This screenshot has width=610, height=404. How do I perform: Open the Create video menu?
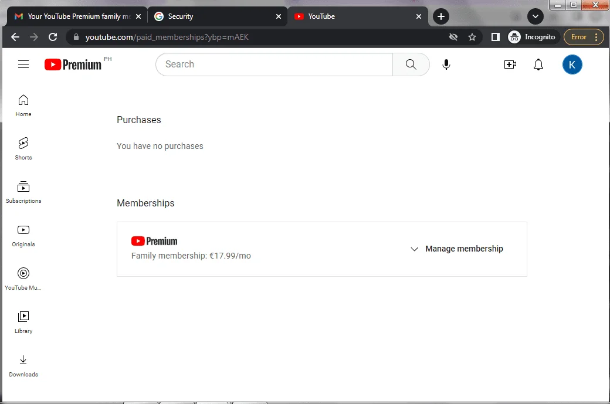click(510, 64)
